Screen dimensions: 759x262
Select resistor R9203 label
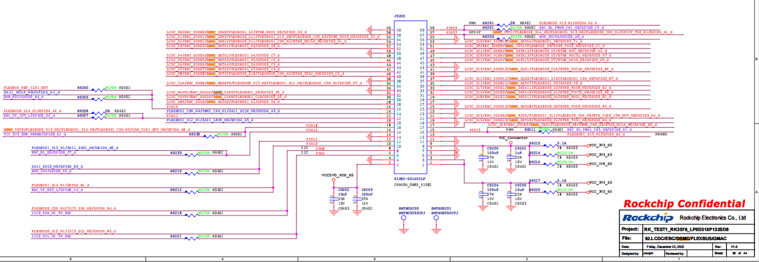(489, 37)
